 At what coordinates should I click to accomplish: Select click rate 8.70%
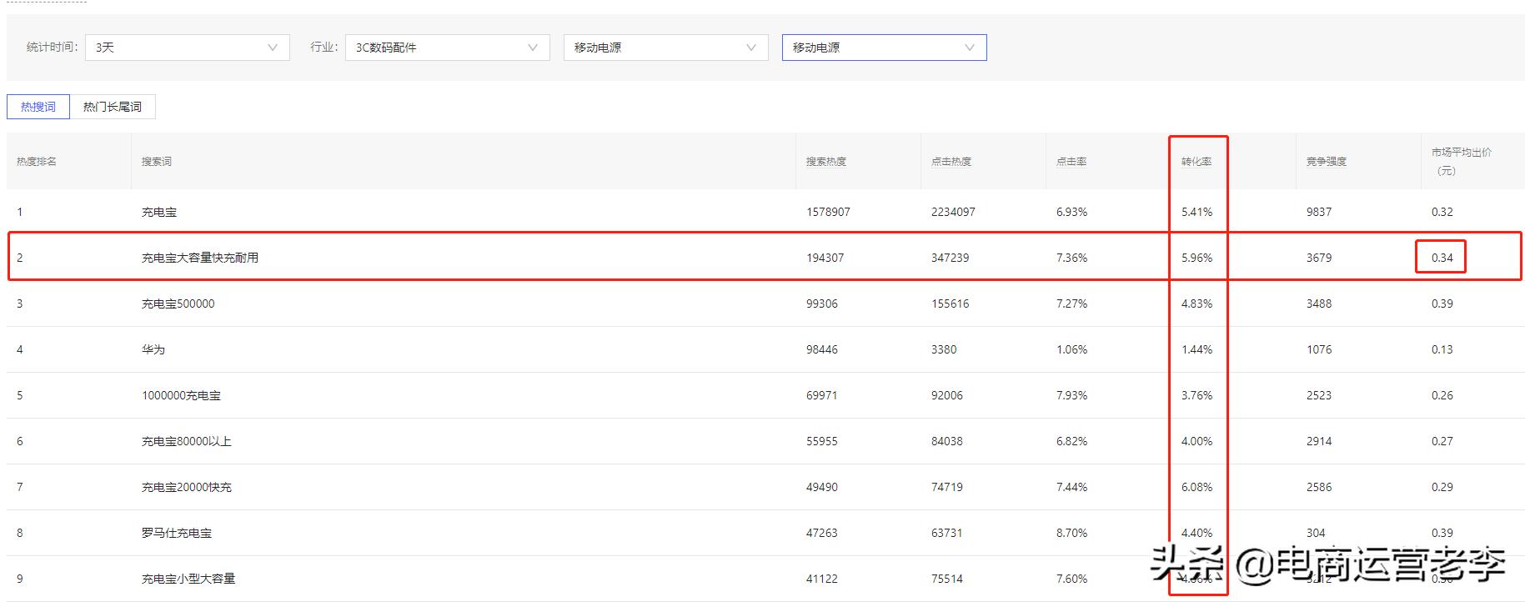coord(1071,533)
